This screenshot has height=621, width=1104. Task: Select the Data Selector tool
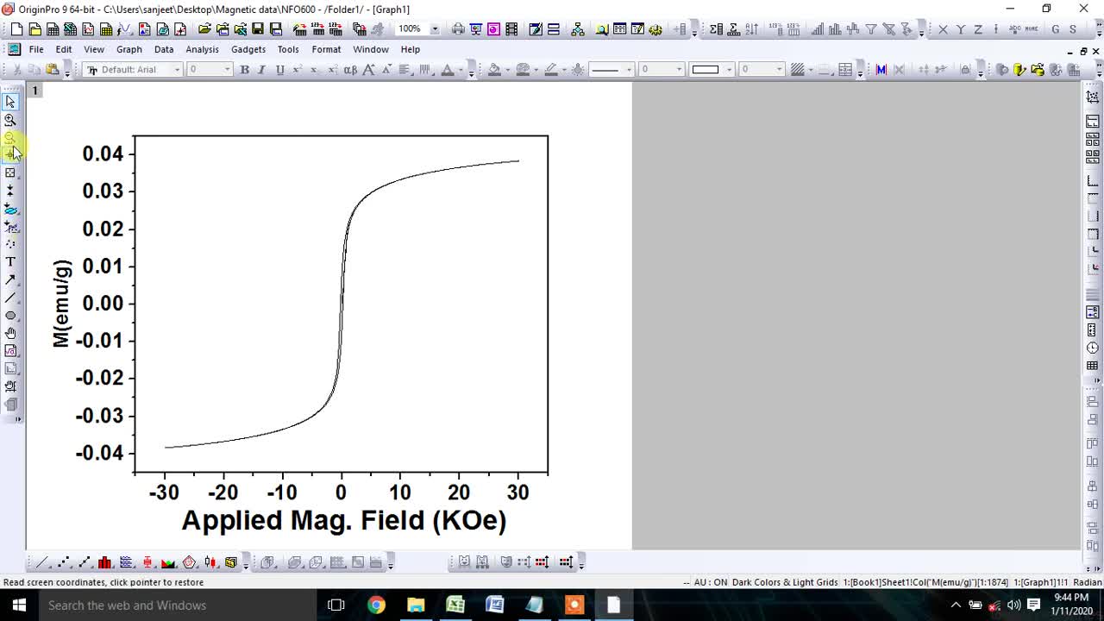coord(10,191)
